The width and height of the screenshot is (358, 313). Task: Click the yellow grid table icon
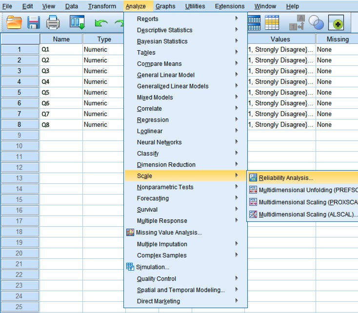coord(272,22)
